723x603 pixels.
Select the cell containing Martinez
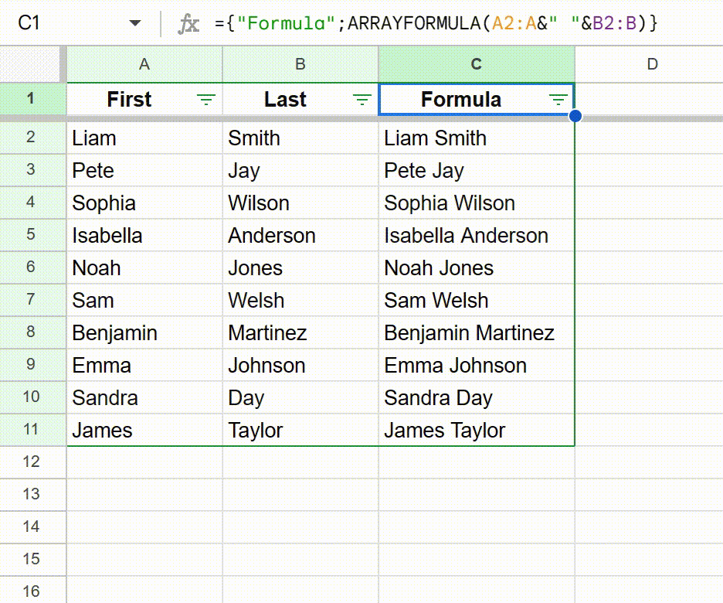tap(300, 332)
